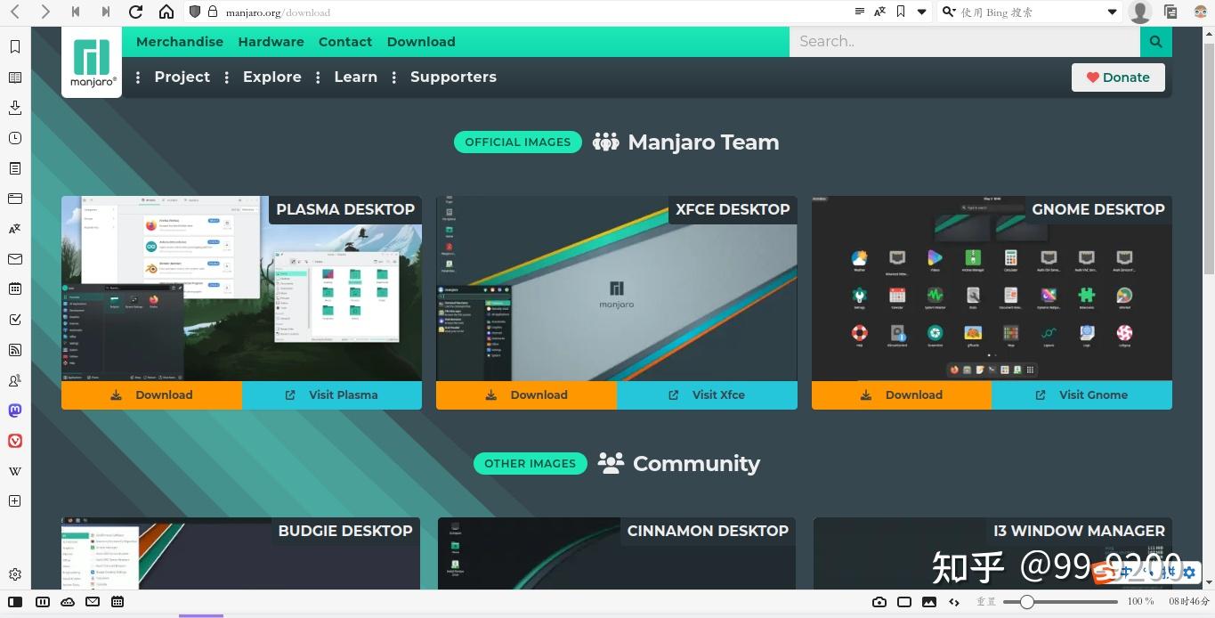Toggle page tiling in status bar
The width and height of the screenshot is (1215, 618).
pyautogui.click(x=904, y=602)
